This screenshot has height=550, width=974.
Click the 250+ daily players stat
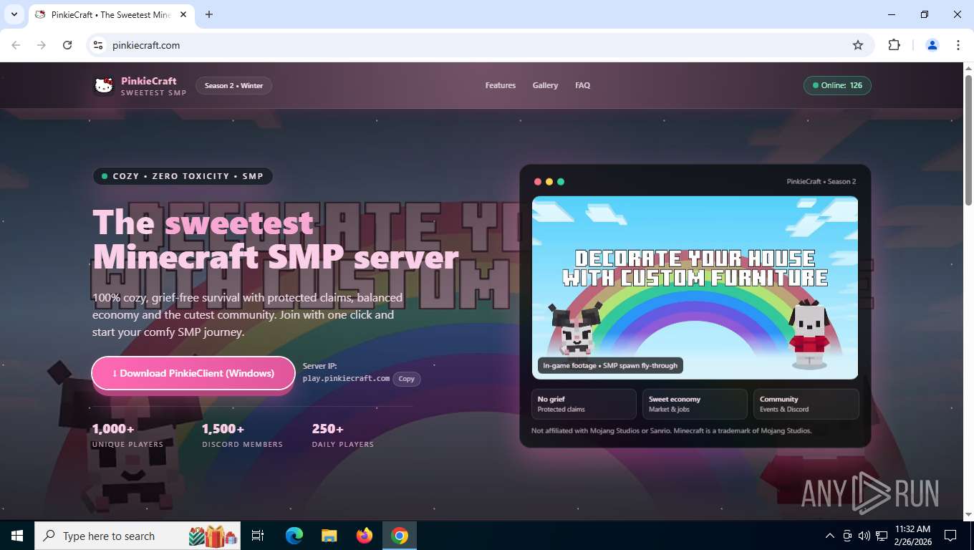click(342, 435)
